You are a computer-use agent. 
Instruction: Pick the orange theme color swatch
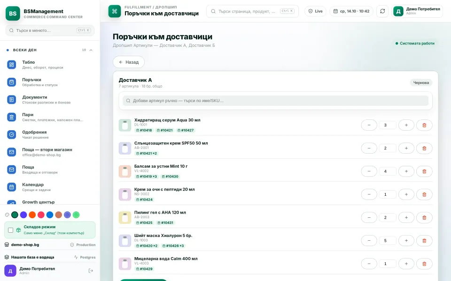[x=32, y=215]
